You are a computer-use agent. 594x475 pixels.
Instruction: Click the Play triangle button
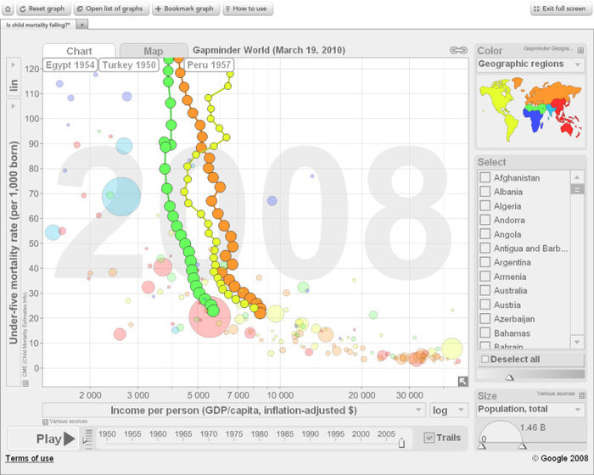pyautogui.click(x=70, y=439)
